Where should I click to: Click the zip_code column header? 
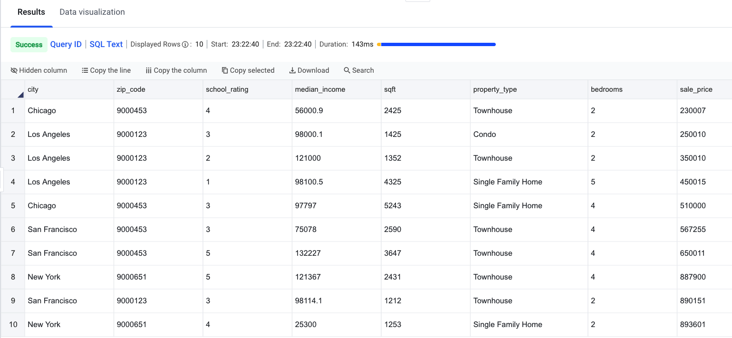(x=131, y=89)
